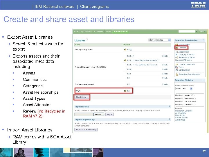Click the Asset Types icon
The height and width of the screenshot is (157, 209).
[x=176, y=52]
